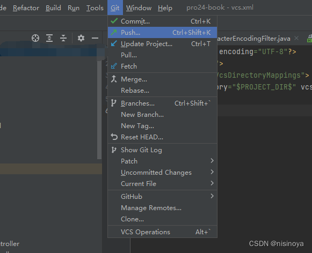Click the Reset HEAD undo arrow icon
Image resolution: width=312 pixels, height=253 pixels.
coord(114,137)
